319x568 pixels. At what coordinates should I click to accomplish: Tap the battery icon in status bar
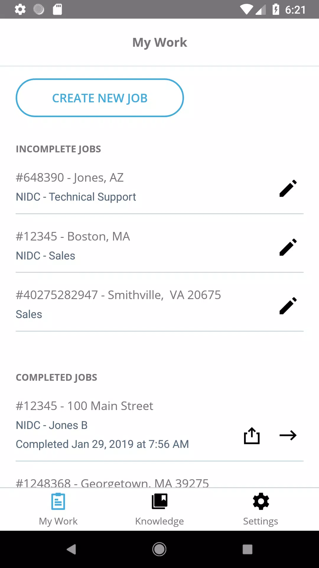pyautogui.click(x=276, y=9)
